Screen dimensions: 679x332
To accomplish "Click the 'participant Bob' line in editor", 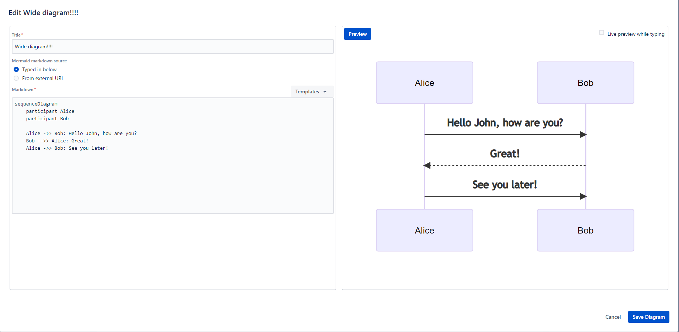I will (x=47, y=119).
